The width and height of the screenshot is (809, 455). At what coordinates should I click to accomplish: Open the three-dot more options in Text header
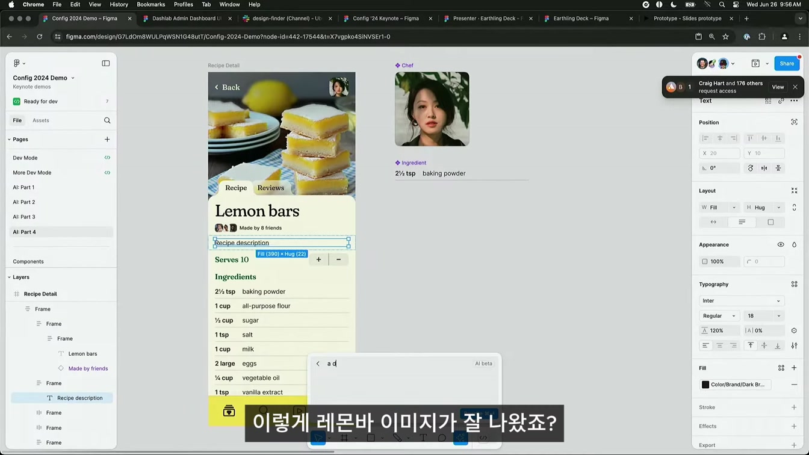[x=794, y=101]
